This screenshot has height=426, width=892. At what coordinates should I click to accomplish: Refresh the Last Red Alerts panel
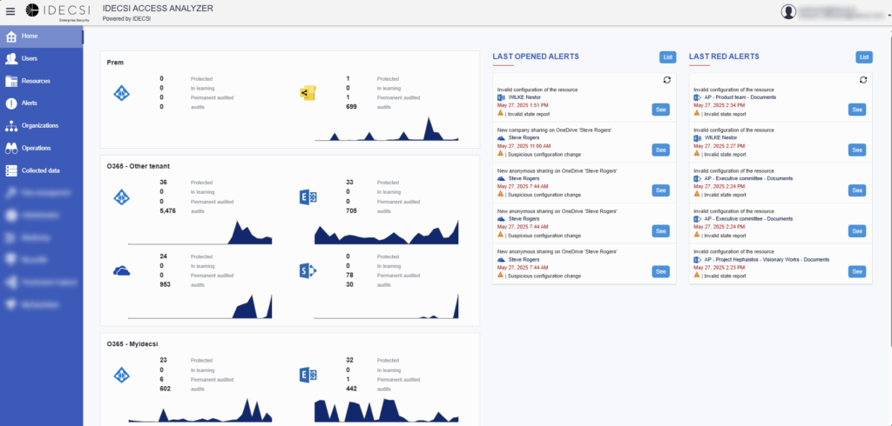tap(863, 80)
